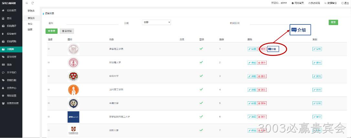Open 数据备份 in top bar
Screen dimensions: 351x138
tap(330, 3)
